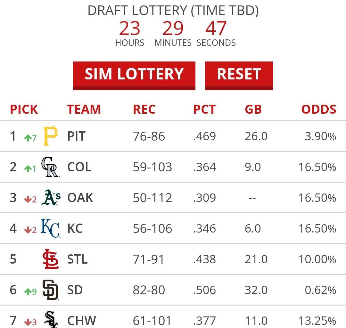Click the REC column header
The image size is (346, 328).
pos(144,110)
